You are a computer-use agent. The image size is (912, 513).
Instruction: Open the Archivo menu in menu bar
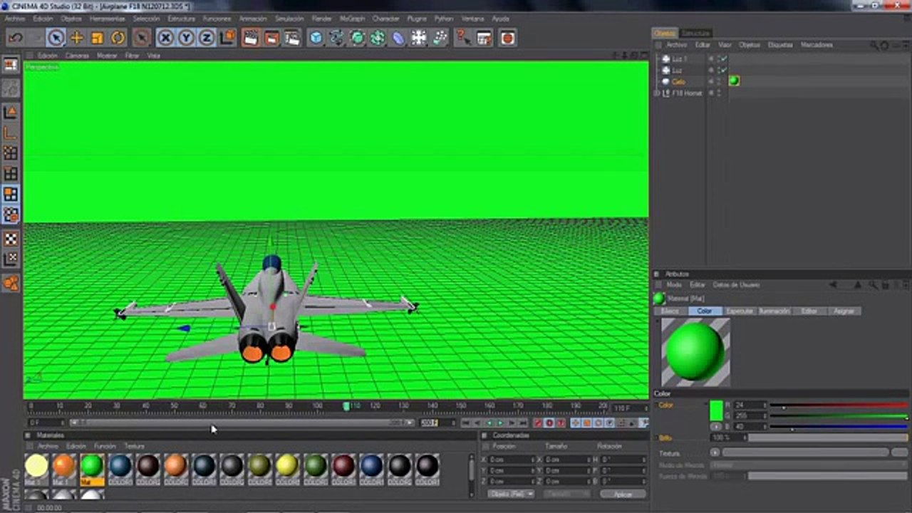point(14,19)
